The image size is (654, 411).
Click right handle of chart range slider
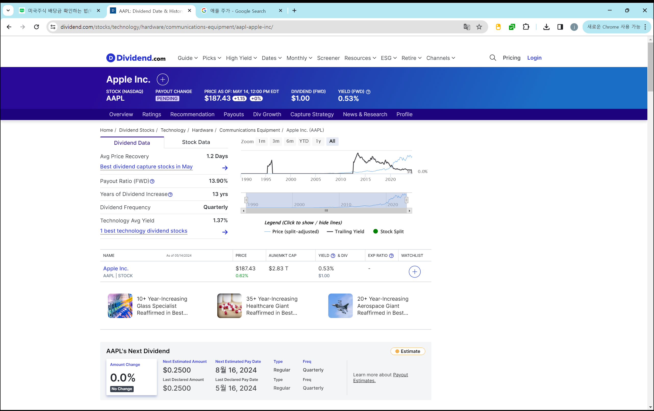[406, 200]
